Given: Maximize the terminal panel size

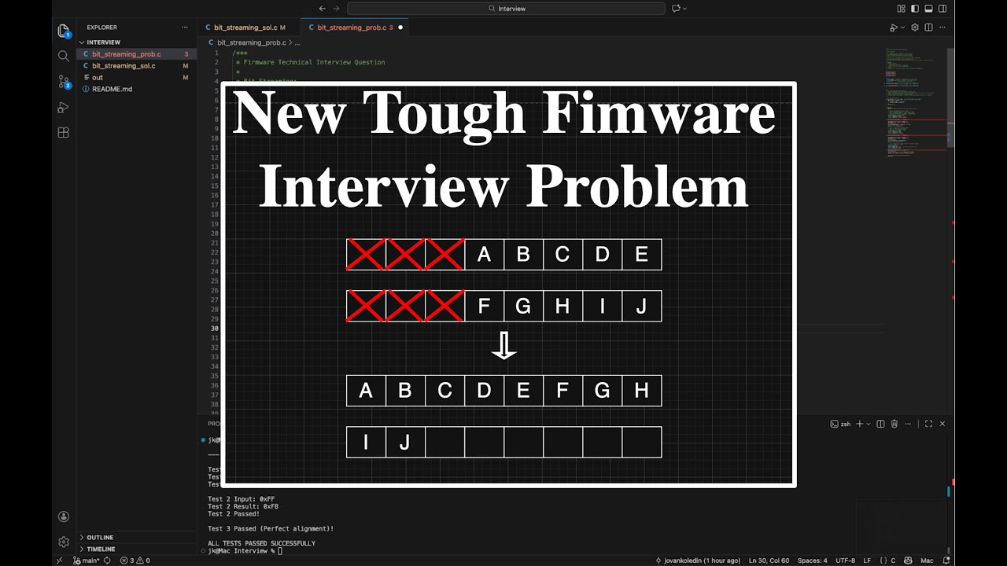Looking at the screenshot, I should pos(928,424).
